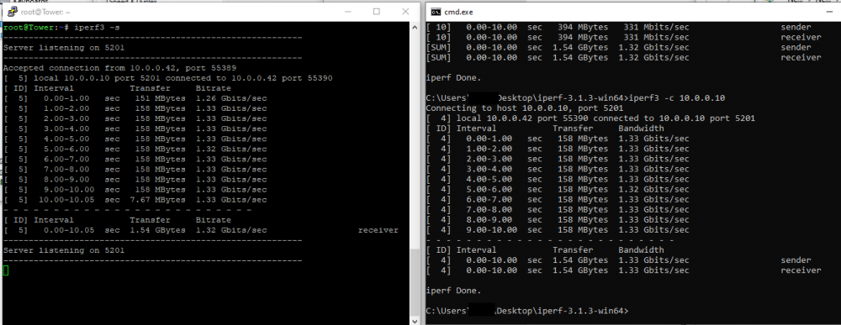This screenshot has width=841, height=325.
Task: Click the cmd 0.00-1.00 sec interval row
Action: click(558, 139)
